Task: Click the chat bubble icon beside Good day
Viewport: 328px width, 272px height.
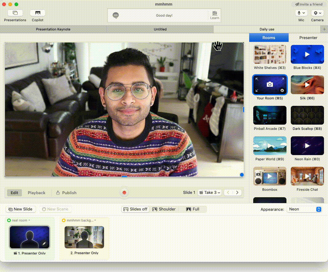Action: point(116,15)
